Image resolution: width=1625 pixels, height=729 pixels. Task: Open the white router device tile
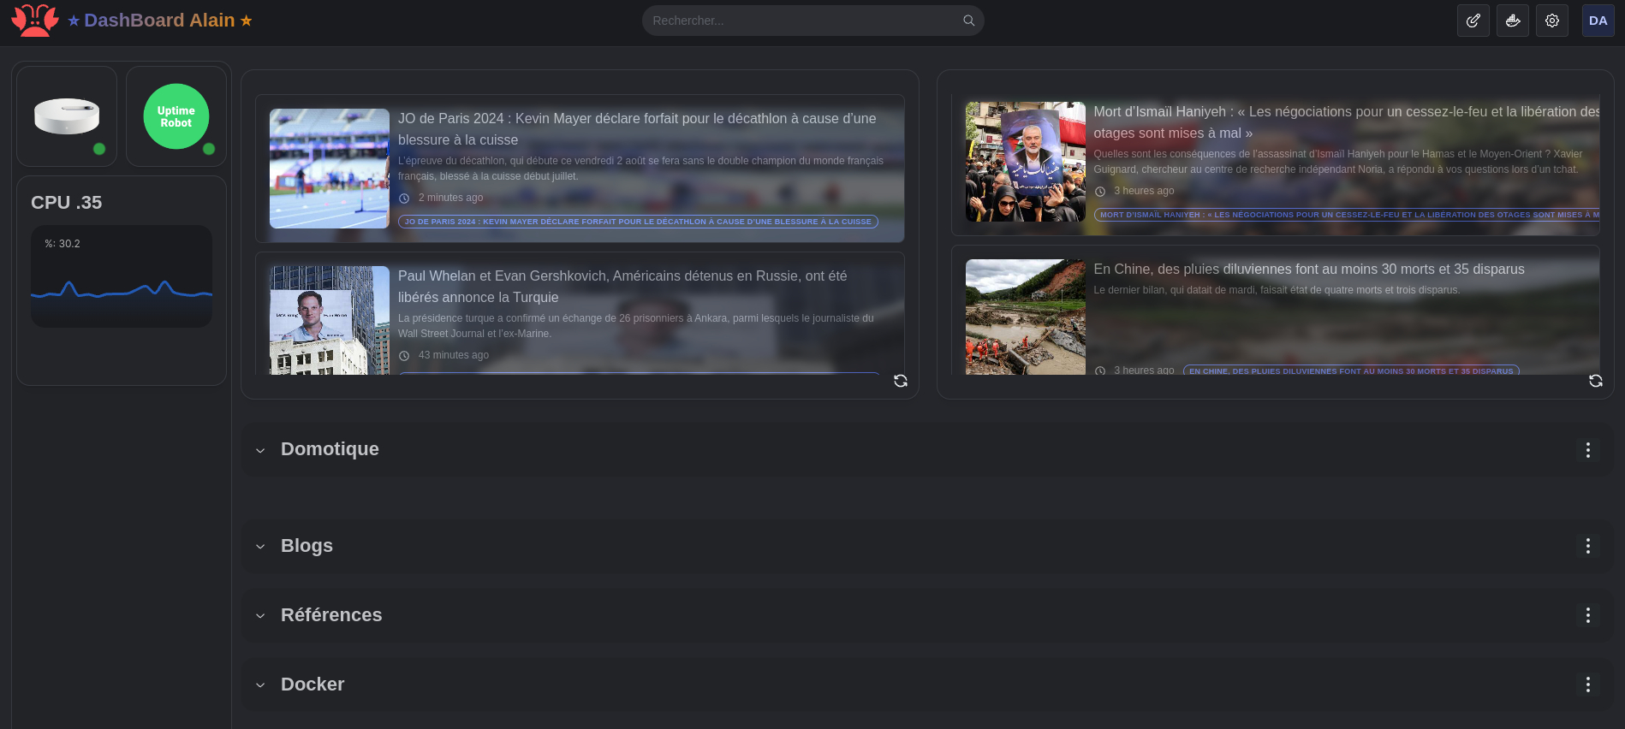(67, 116)
